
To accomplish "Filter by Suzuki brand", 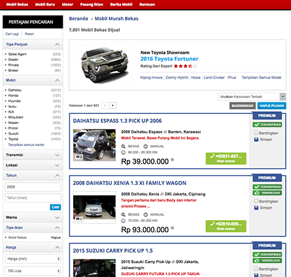I will coord(14,133).
